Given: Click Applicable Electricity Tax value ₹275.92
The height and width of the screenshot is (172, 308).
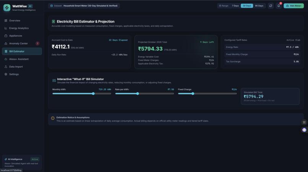Looking at the screenshot, I should [209, 64].
